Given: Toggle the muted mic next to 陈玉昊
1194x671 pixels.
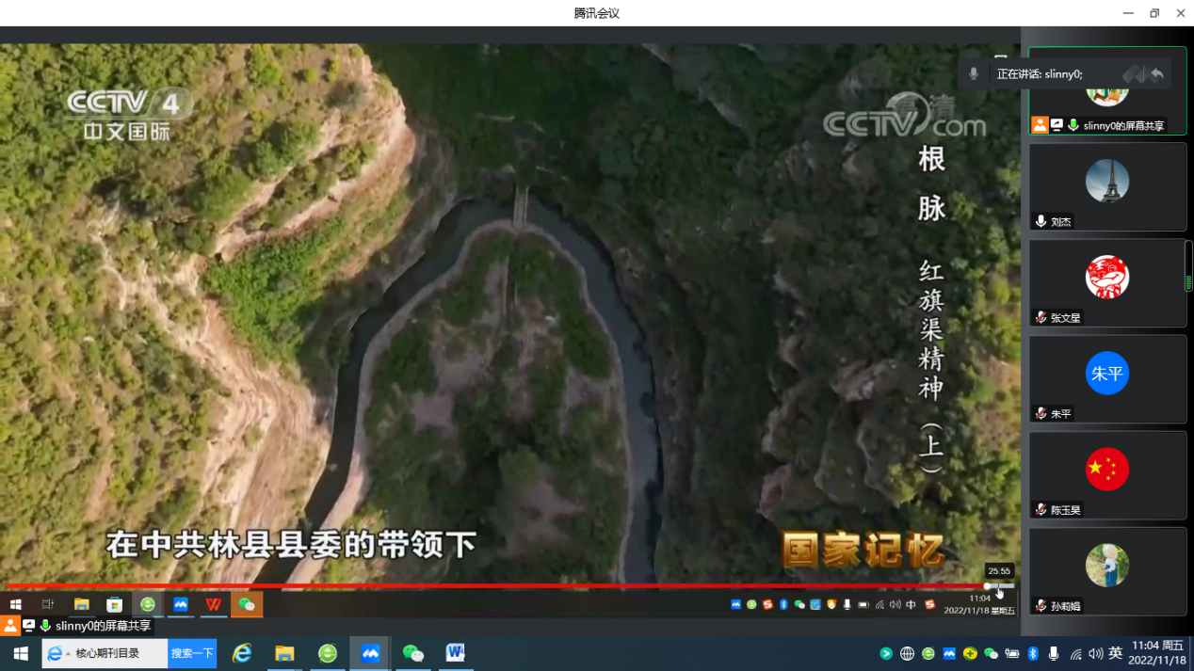Looking at the screenshot, I should (1041, 510).
